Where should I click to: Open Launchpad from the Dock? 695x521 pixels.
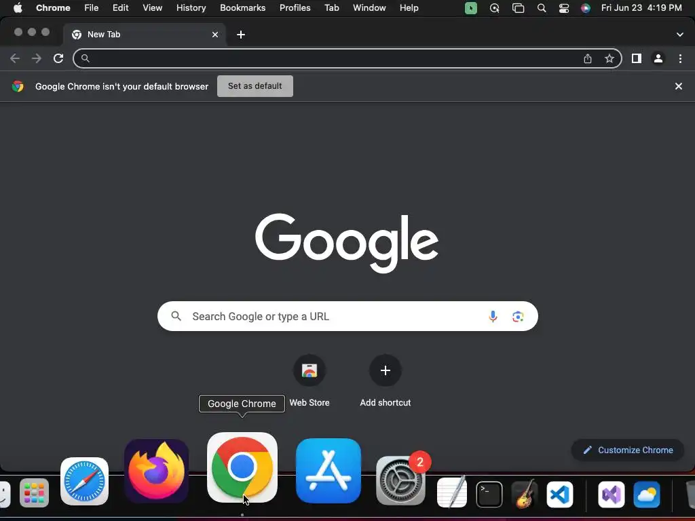coord(34,493)
